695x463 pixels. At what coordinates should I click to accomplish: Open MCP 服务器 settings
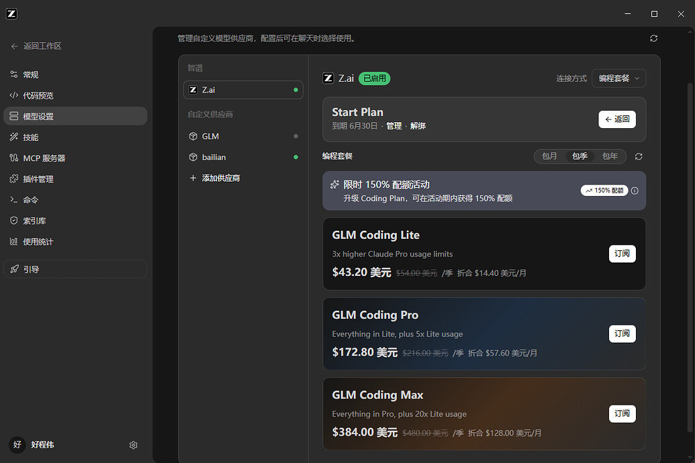pyautogui.click(x=75, y=158)
